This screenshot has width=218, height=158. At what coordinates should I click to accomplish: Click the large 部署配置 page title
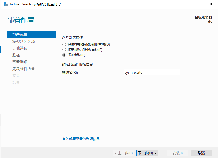(21, 20)
